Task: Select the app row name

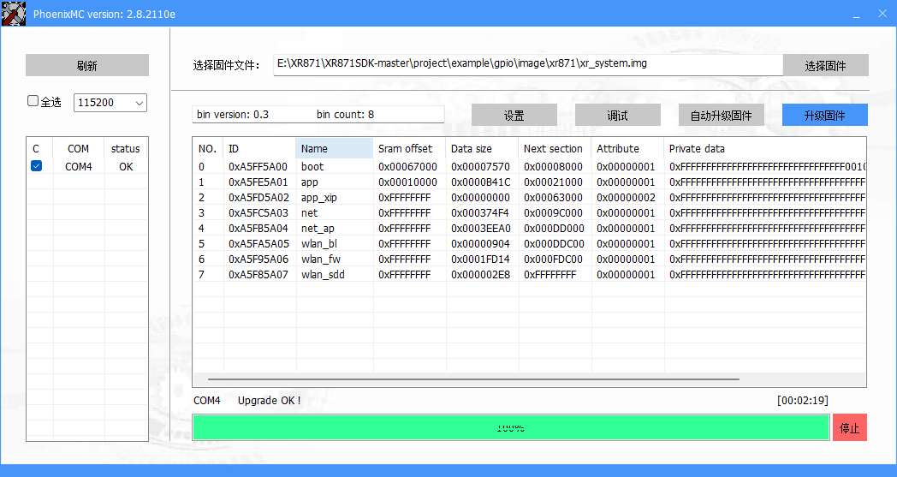Action: coord(310,182)
